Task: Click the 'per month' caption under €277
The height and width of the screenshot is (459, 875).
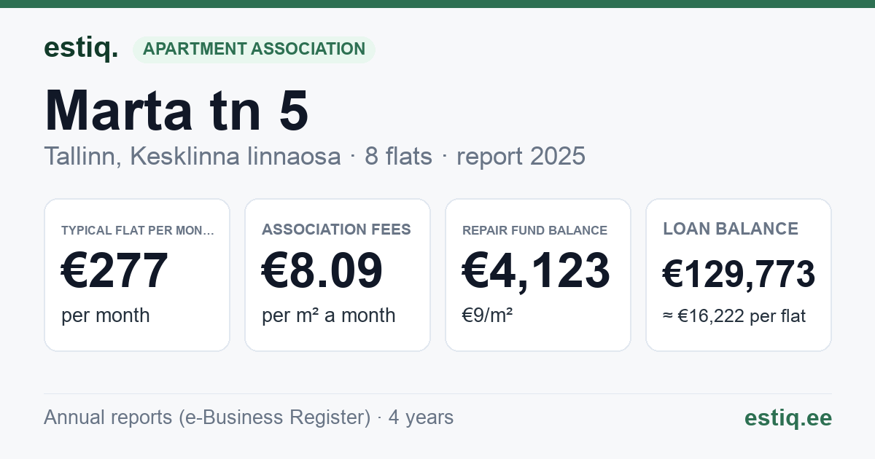Action: pos(105,315)
